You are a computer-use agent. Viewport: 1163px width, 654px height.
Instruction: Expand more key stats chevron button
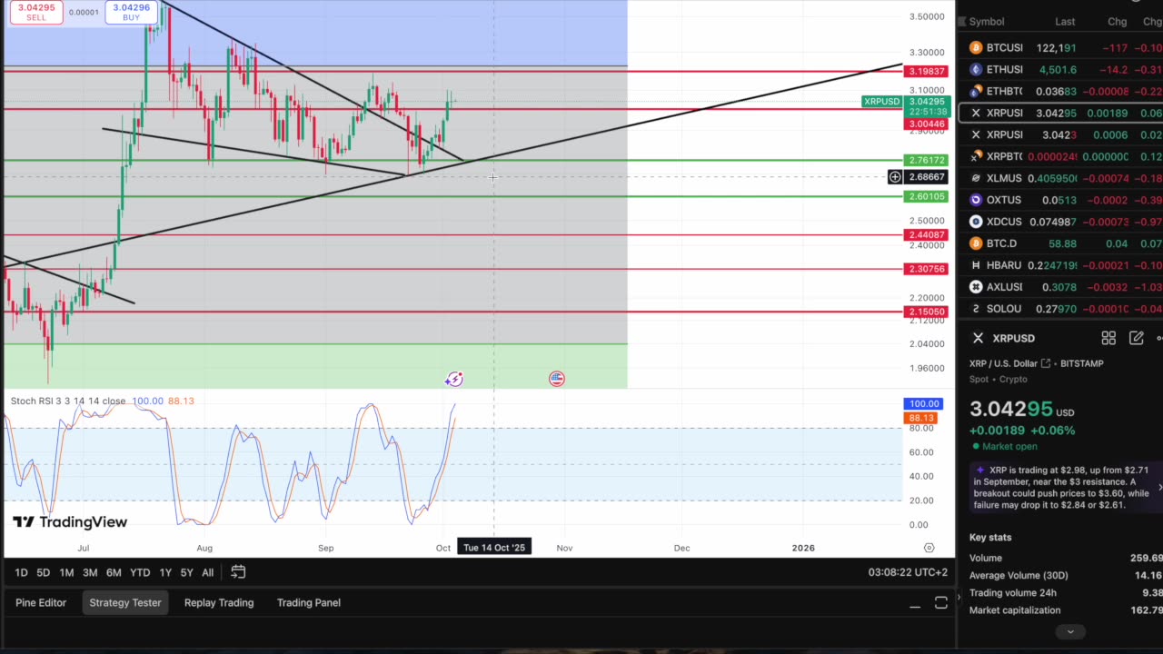pos(1069,631)
